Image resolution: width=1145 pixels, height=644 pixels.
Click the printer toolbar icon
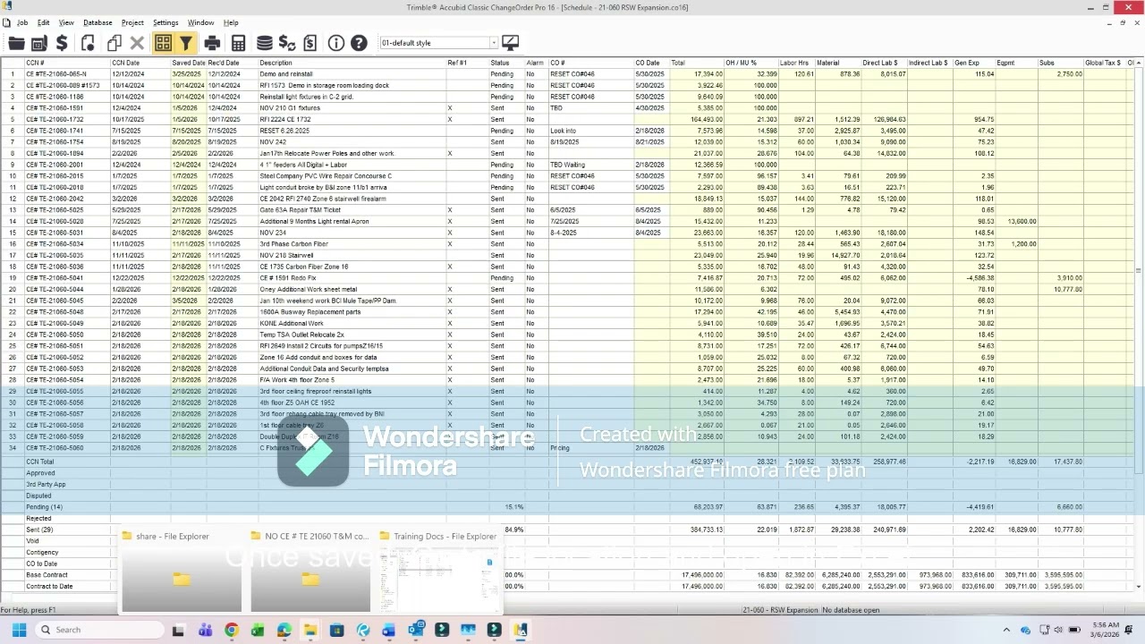[x=212, y=43]
